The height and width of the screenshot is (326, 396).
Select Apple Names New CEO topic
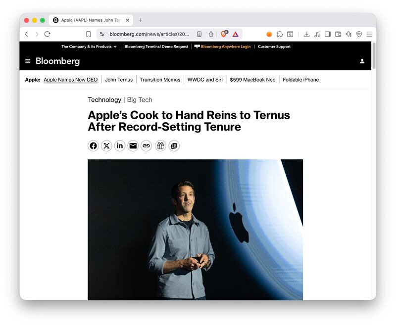coord(70,80)
